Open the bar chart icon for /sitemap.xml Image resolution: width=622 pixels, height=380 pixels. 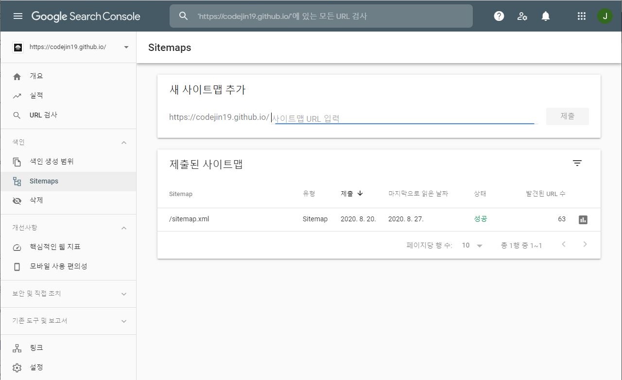click(x=583, y=220)
